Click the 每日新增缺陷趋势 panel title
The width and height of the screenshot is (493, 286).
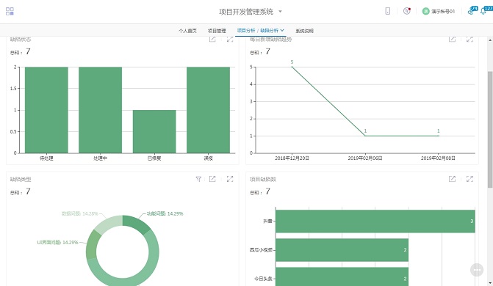tap(270, 40)
